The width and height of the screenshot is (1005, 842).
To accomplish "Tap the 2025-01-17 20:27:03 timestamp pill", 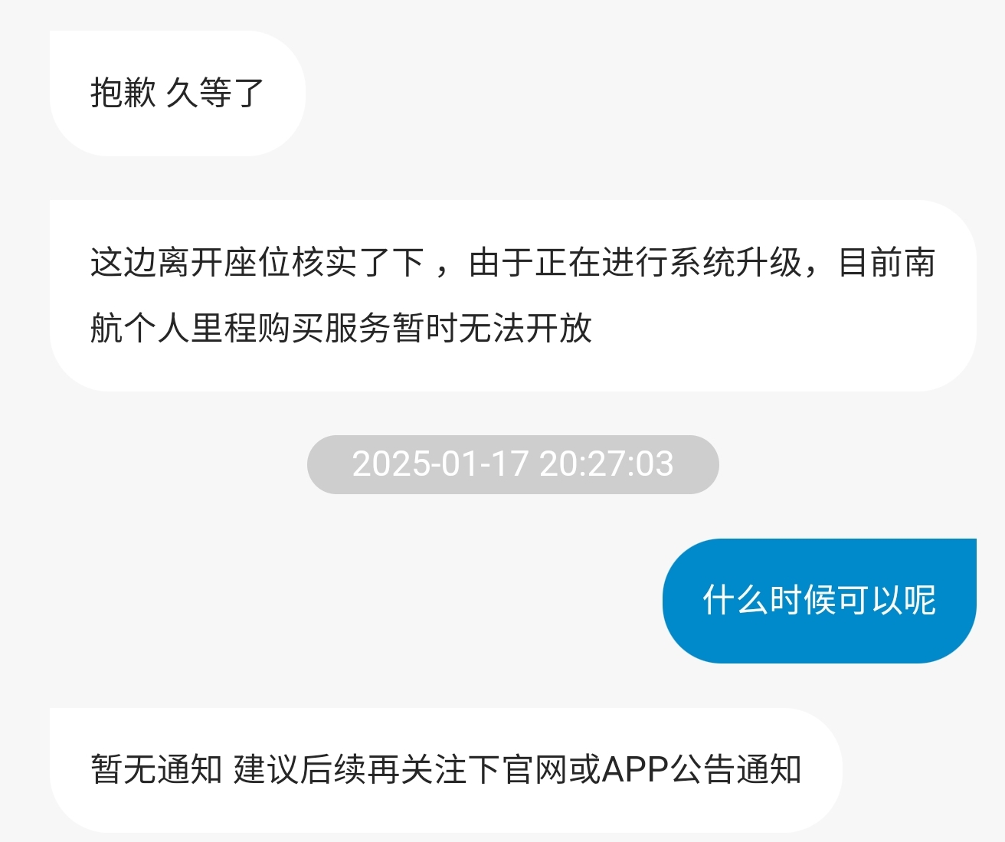I will point(512,464).
